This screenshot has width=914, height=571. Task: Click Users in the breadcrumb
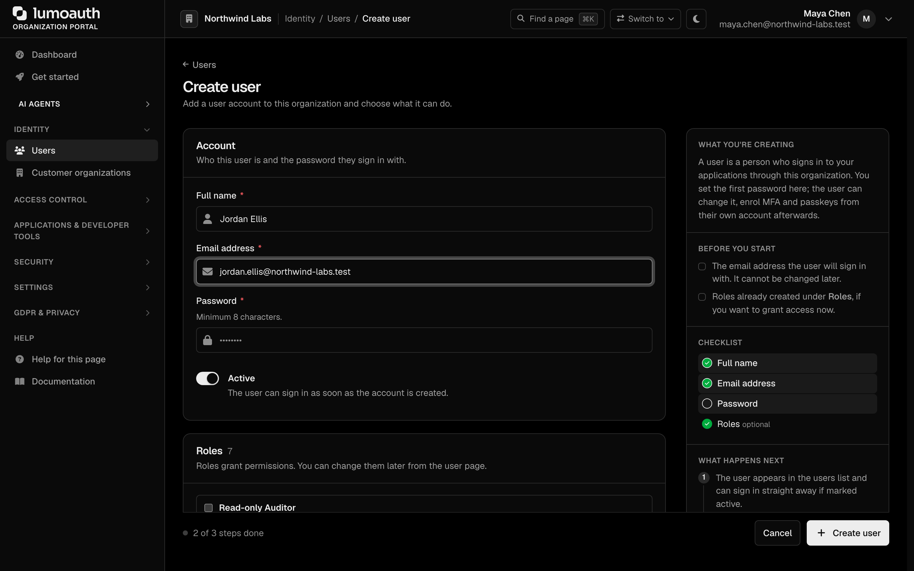(338, 18)
